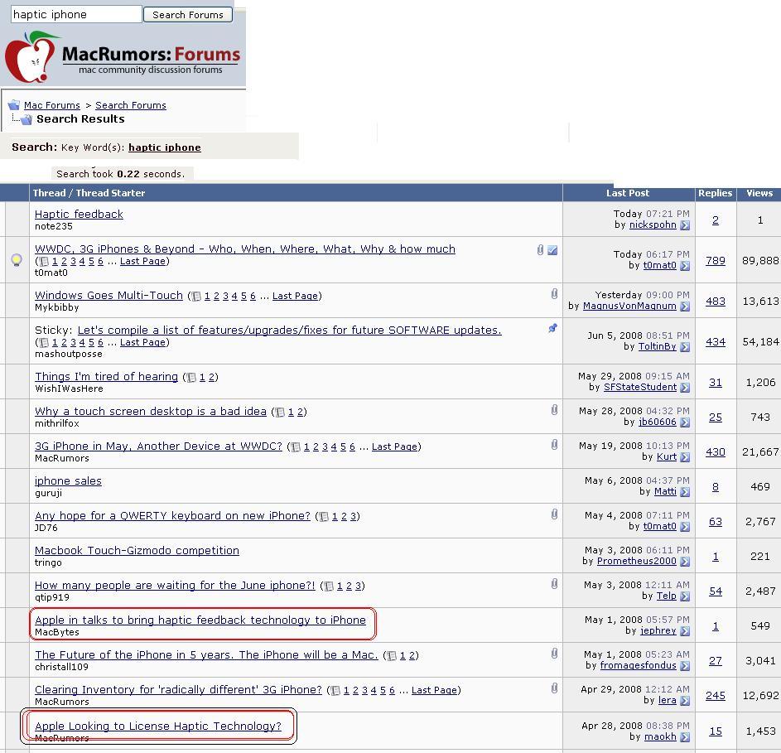The width and height of the screenshot is (781, 753).
Task: Click go-to-last-post icon beside Matti
Action: click(685, 492)
